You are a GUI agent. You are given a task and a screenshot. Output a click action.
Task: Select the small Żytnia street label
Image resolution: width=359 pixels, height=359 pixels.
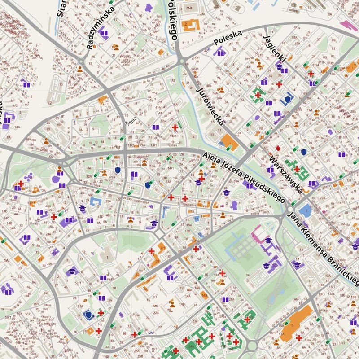point(131,121)
